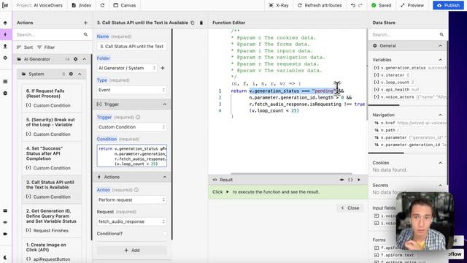This screenshot has height=263, width=467.
Task: Click the curly braces result view icon
Action: coord(350,180)
